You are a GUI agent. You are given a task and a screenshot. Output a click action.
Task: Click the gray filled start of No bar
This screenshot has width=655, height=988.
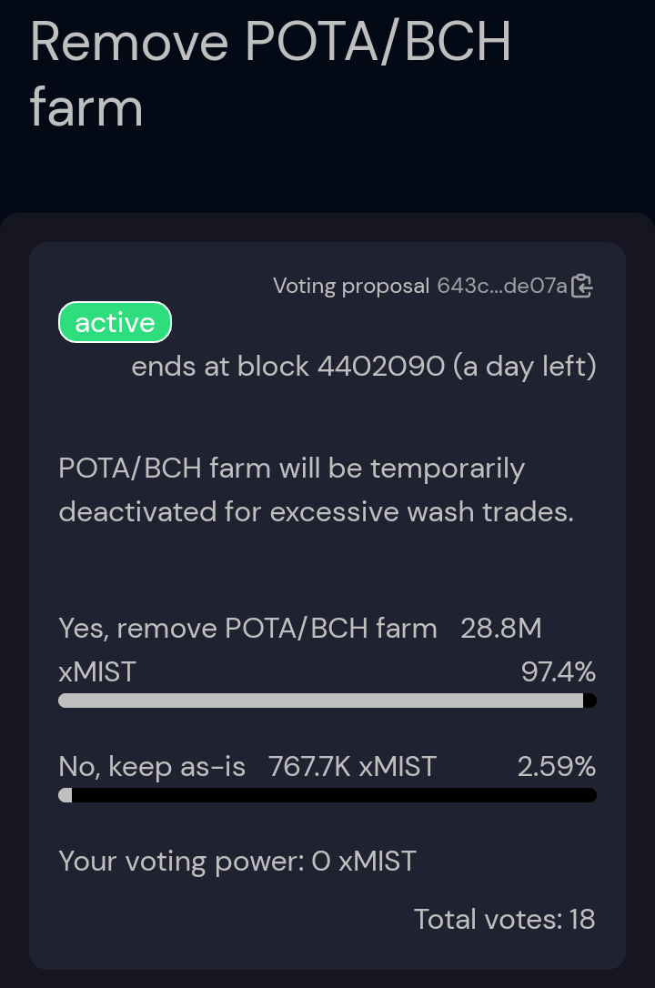click(x=65, y=795)
